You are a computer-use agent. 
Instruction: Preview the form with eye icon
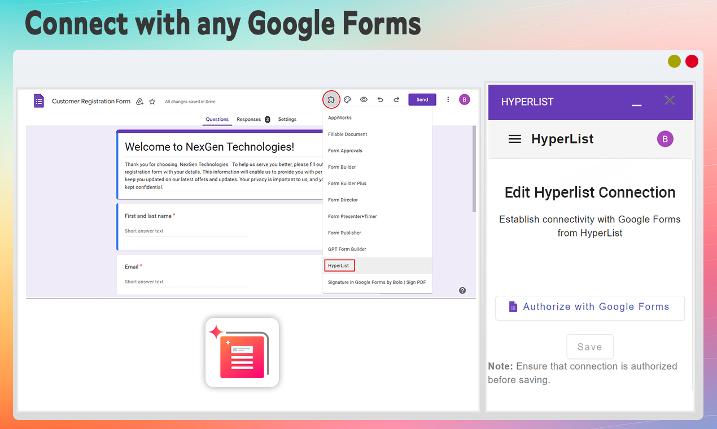point(364,99)
